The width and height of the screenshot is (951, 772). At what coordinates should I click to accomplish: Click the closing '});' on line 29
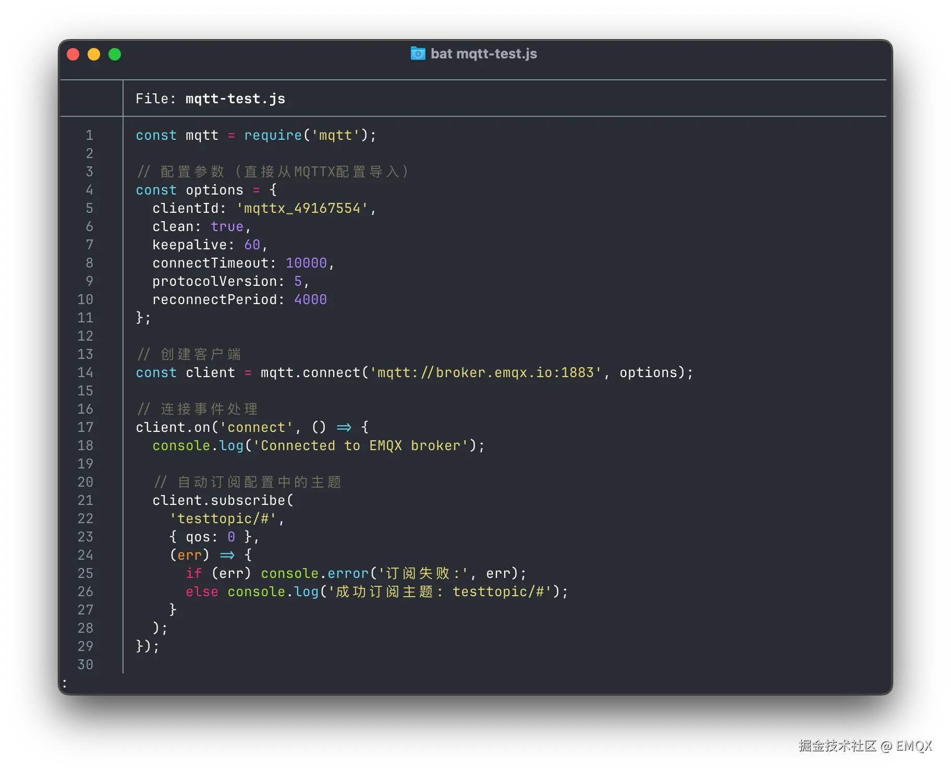pyautogui.click(x=147, y=646)
